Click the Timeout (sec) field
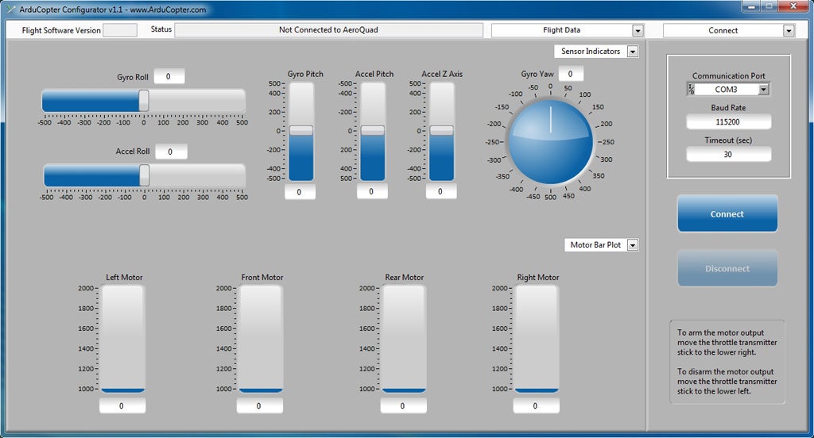The height and width of the screenshot is (438, 814). 728,155
